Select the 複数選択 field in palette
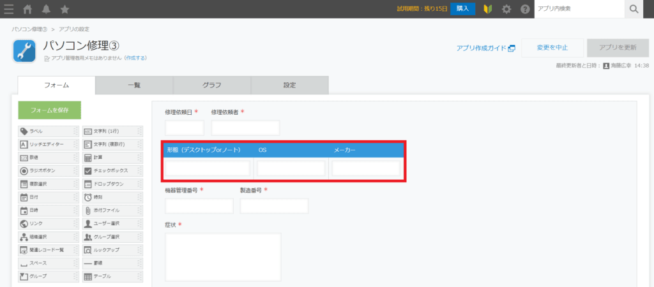The image size is (654, 287). click(49, 184)
